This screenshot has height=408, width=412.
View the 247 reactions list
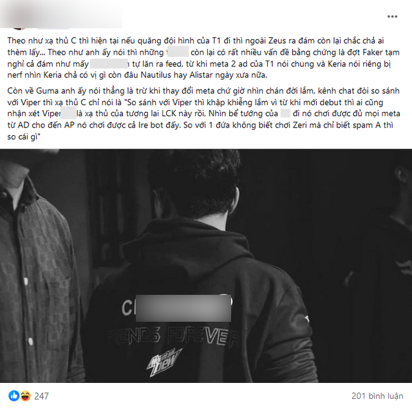(x=41, y=396)
